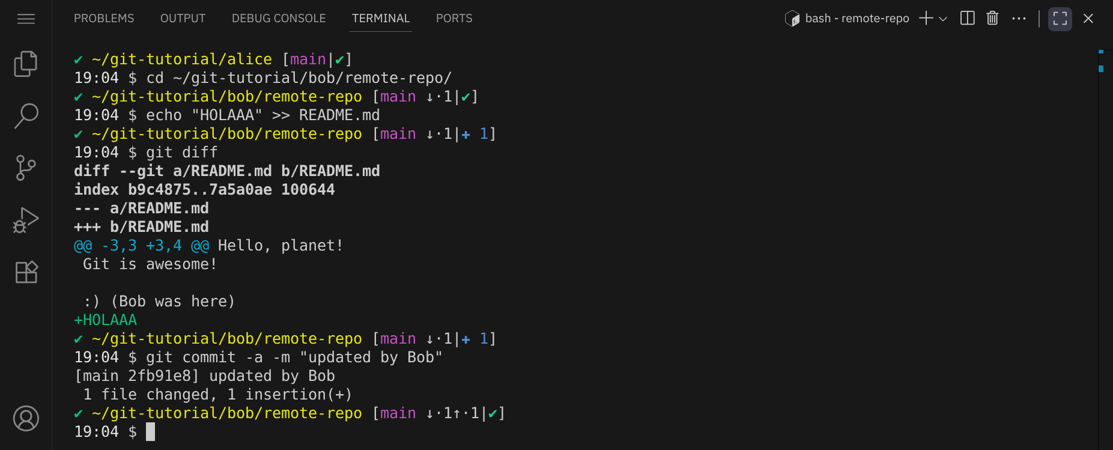The height and width of the screenshot is (450, 1113).
Task: Kill terminal with the trash icon
Action: click(992, 19)
